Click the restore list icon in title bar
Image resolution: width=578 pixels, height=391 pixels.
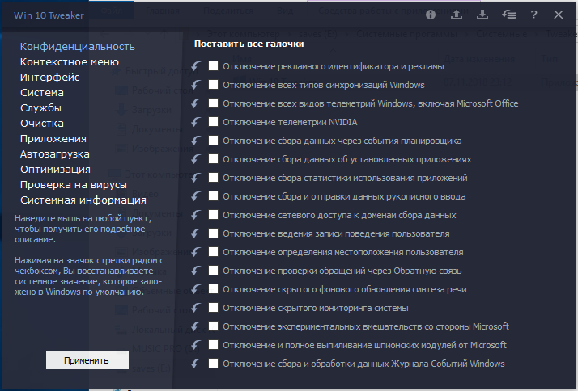508,15
